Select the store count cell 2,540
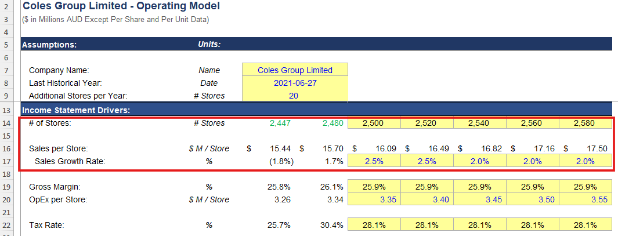This screenshot has width=618, height=236. coord(480,124)
